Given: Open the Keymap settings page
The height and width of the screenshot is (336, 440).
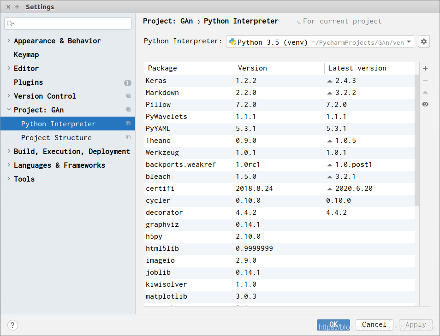Looking at the screenshot, I should (x=26, y=54).
